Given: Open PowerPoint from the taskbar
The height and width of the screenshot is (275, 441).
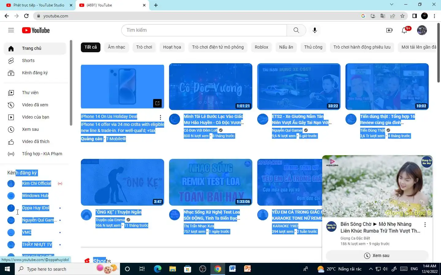Looking at the screenshot, I should point(247,269).
